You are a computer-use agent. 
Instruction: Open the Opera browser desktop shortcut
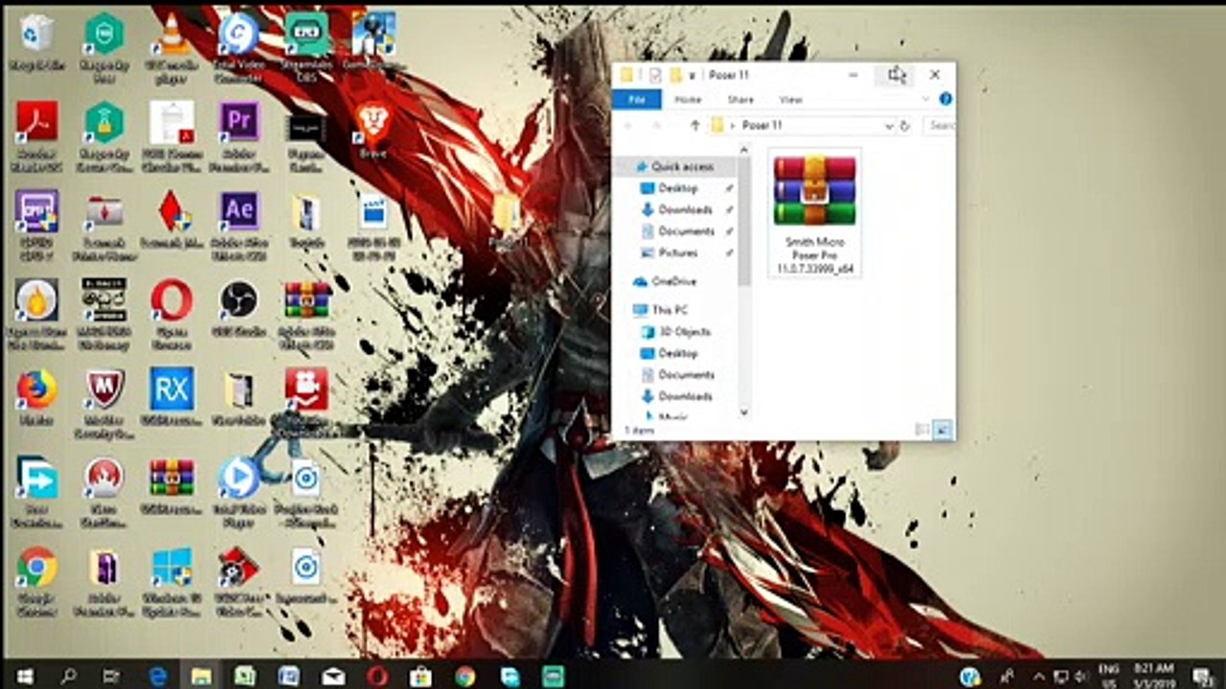(x=172, y=313)
